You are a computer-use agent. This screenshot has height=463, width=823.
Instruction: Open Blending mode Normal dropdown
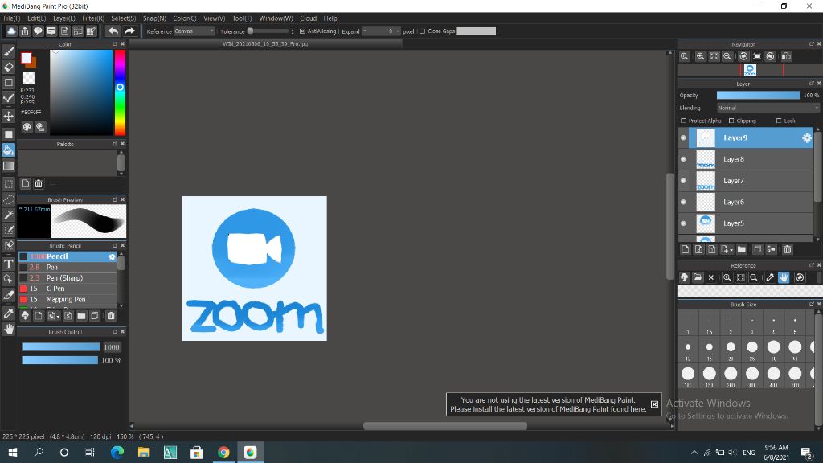click(768, 109)
